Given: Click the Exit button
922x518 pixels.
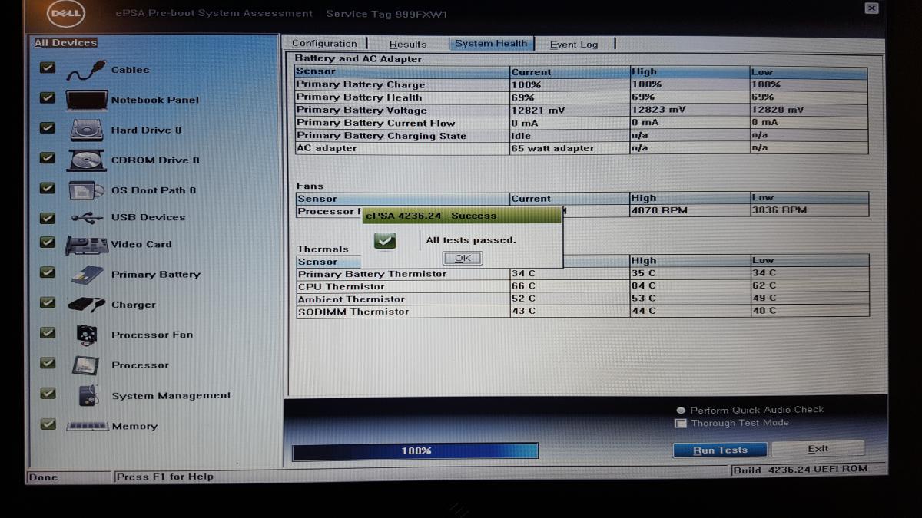Looking at the screenshot, I should click(x=818, y=449).
